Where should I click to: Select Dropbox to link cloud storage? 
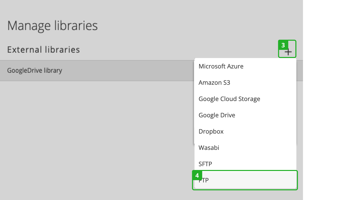(x=211, y=131)
